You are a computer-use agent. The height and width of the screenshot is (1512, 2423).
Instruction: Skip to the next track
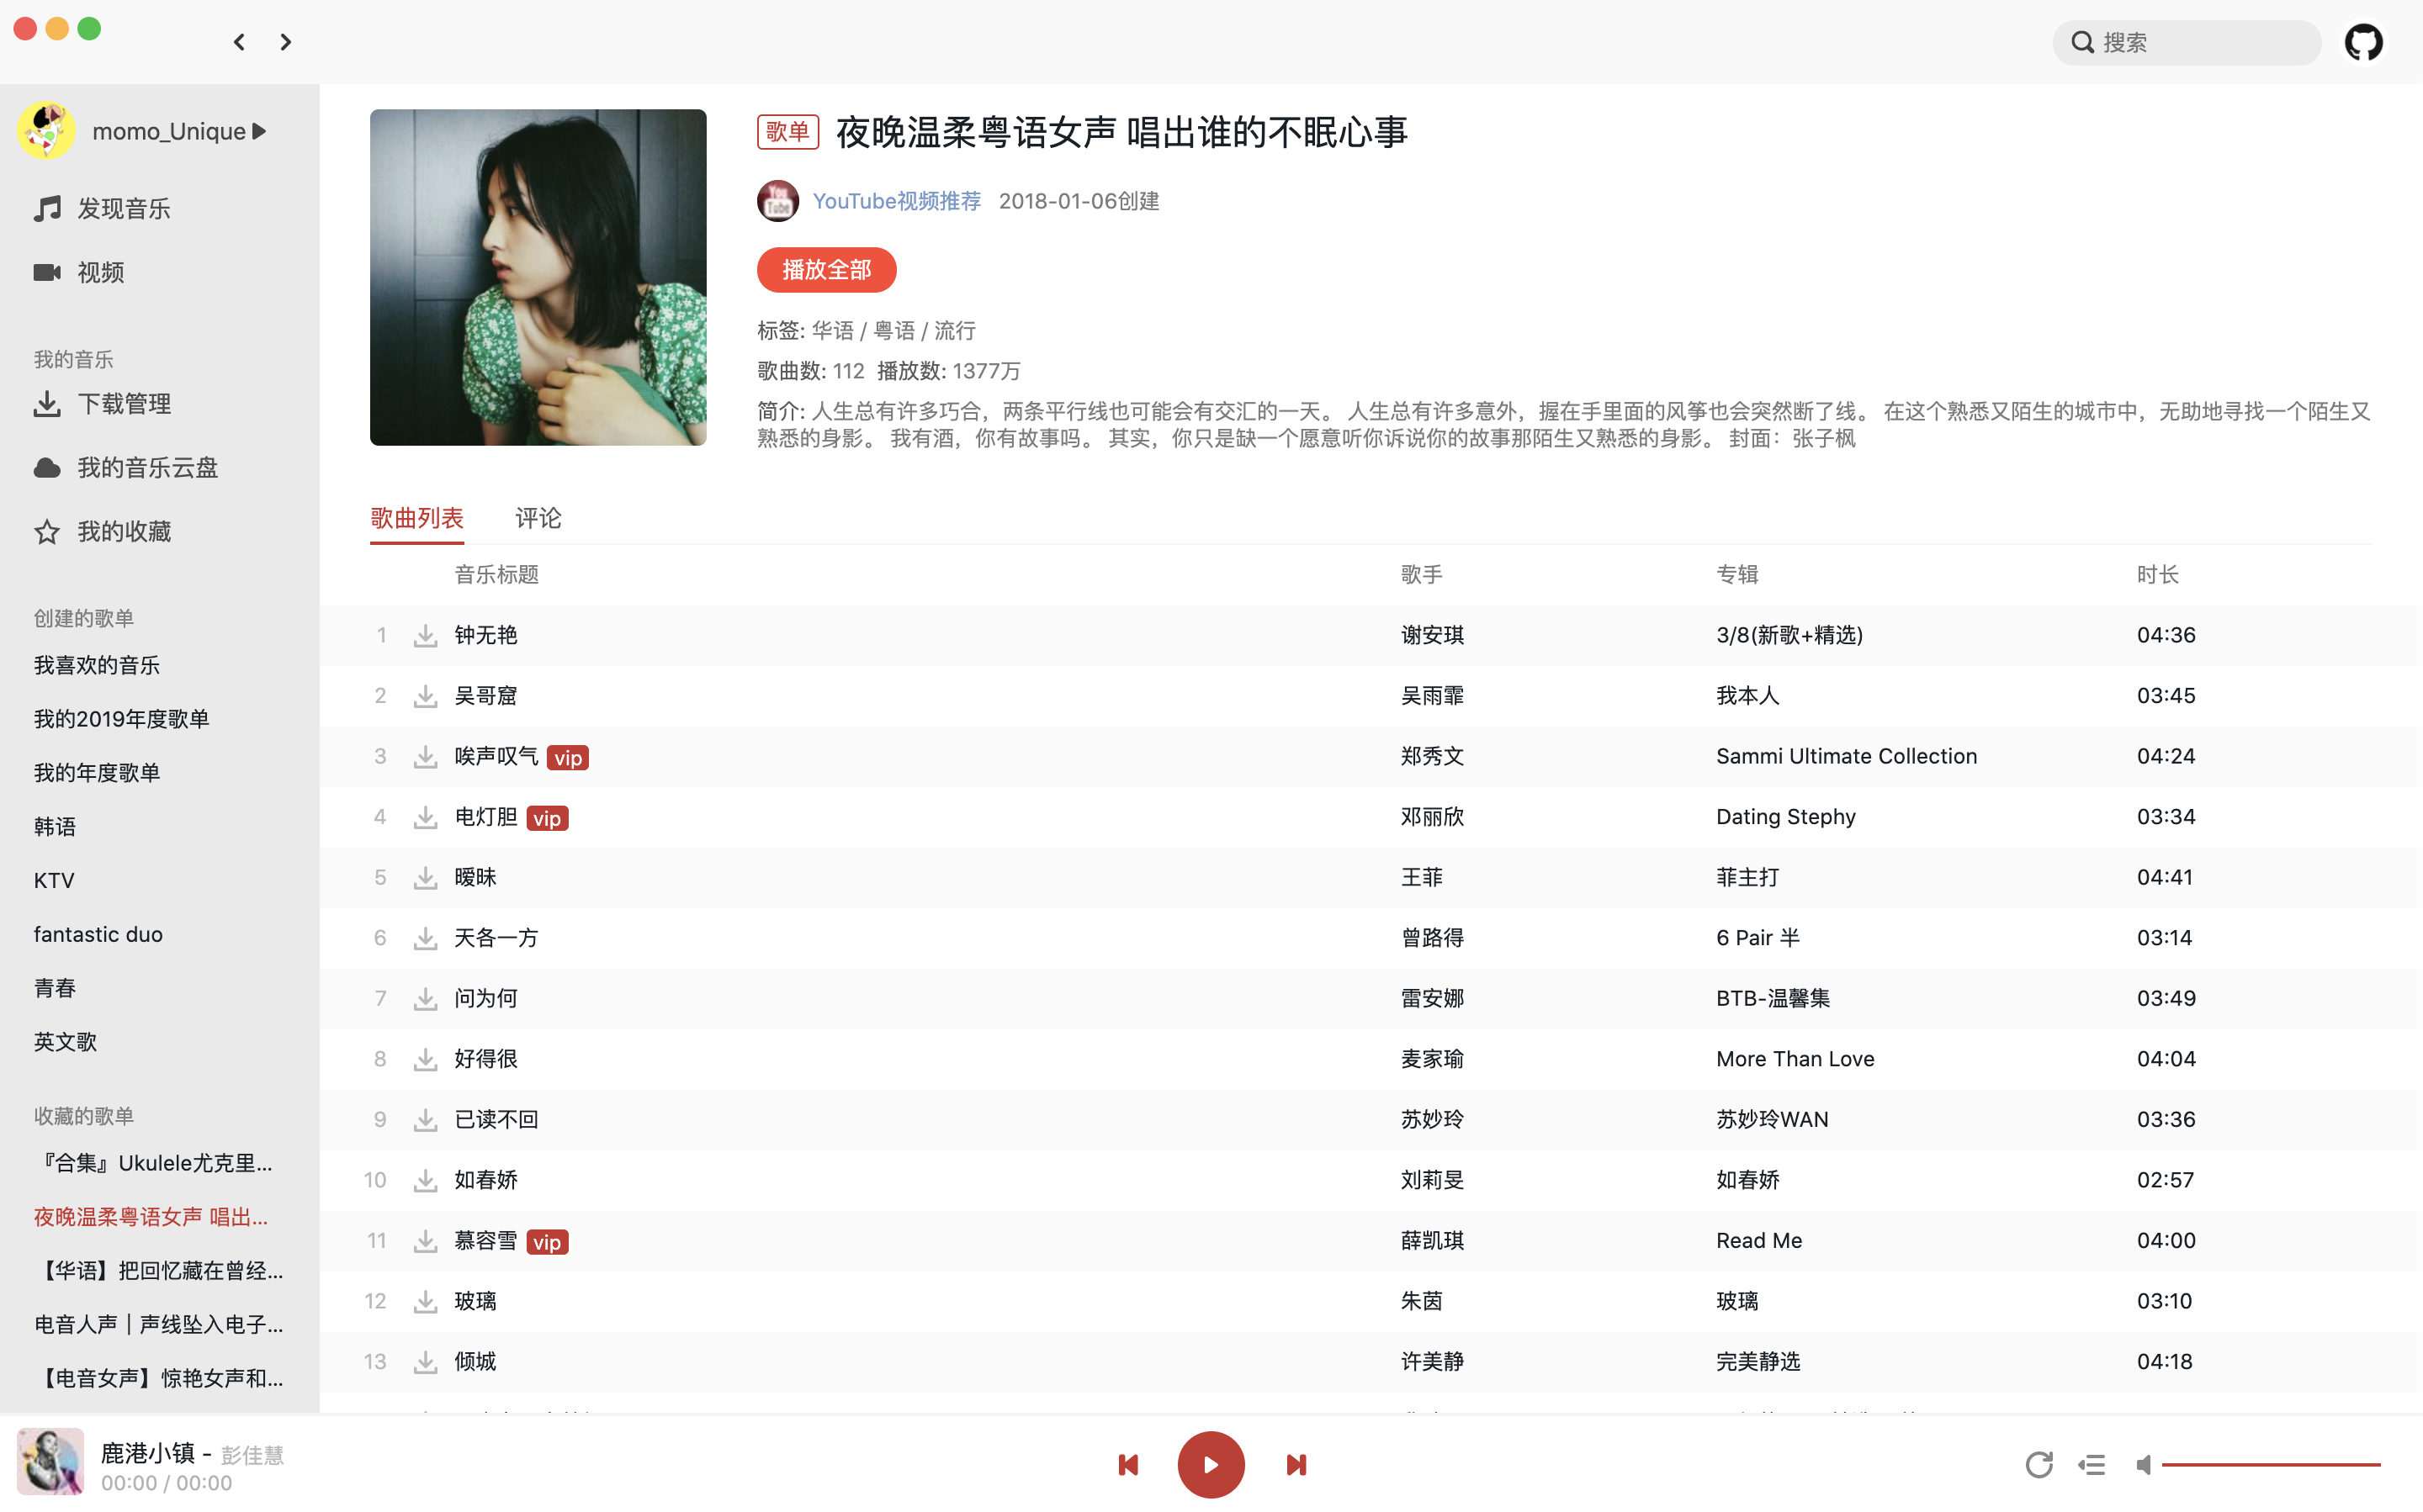tap(1296, 1465)
